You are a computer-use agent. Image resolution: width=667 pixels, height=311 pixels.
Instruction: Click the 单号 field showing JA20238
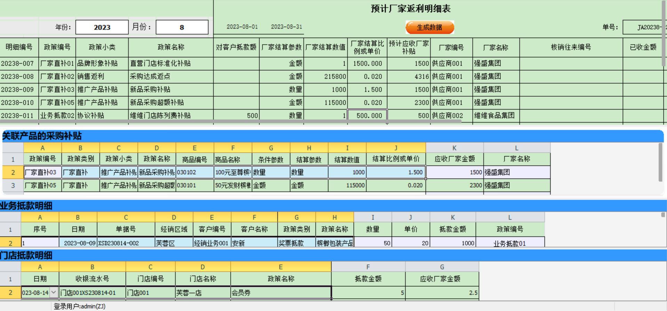pos(643,27)
